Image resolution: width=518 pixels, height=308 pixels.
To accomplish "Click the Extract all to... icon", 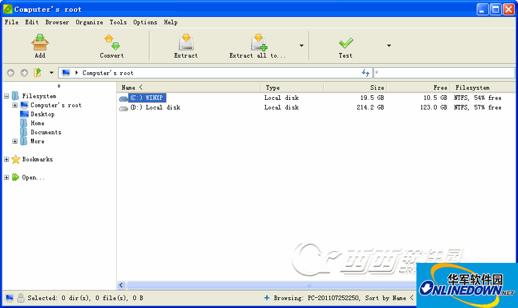I will pyautogui.click(x=258, y=43).
